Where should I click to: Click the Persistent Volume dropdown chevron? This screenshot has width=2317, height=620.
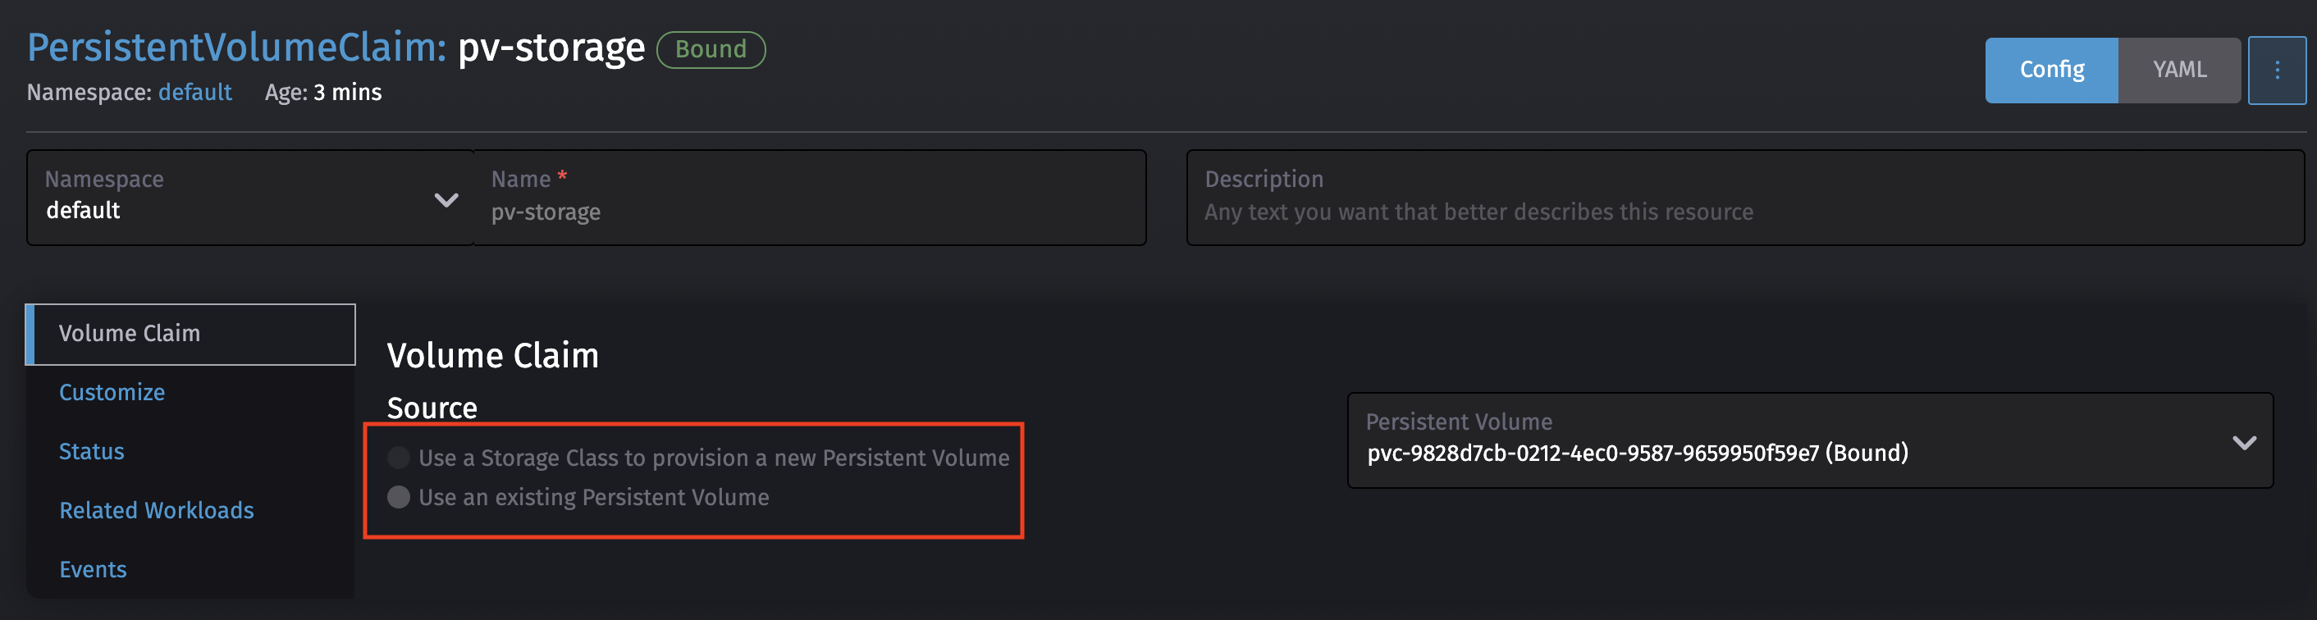coord(2244,441)
